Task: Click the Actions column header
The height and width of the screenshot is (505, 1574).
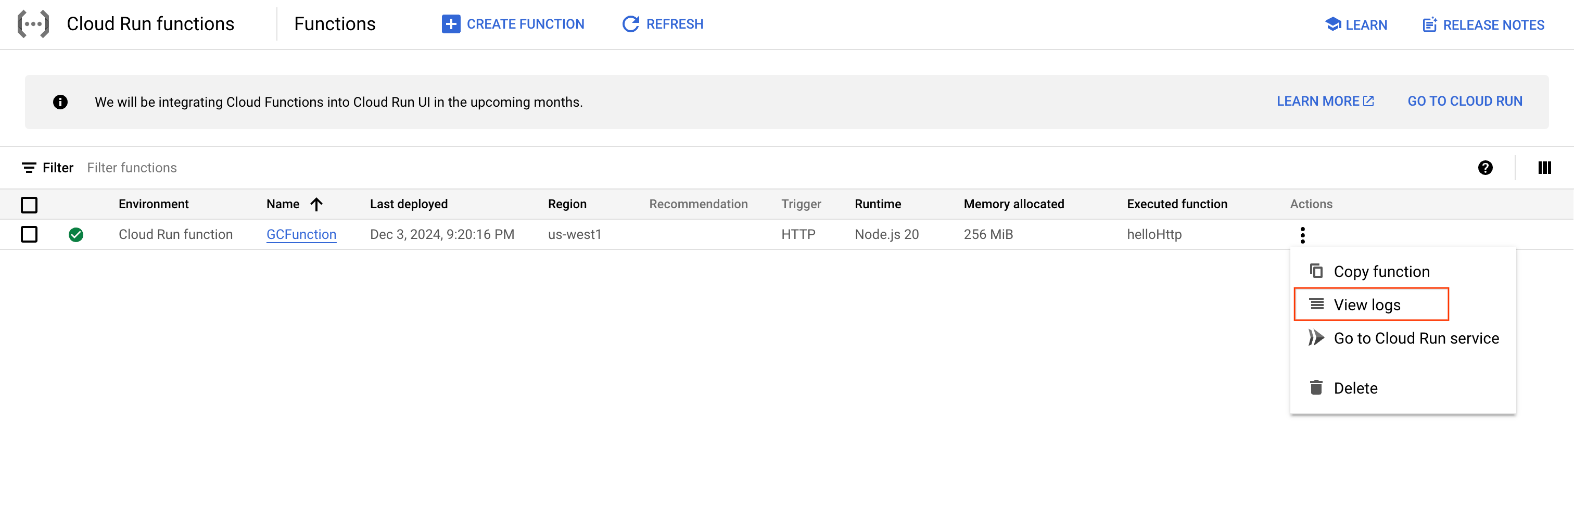Action: (x=1311, y=204)
